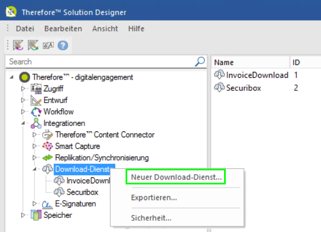Click the Workflow circular arrows icon
Screen dimensions: 321x232
(36, 112)
